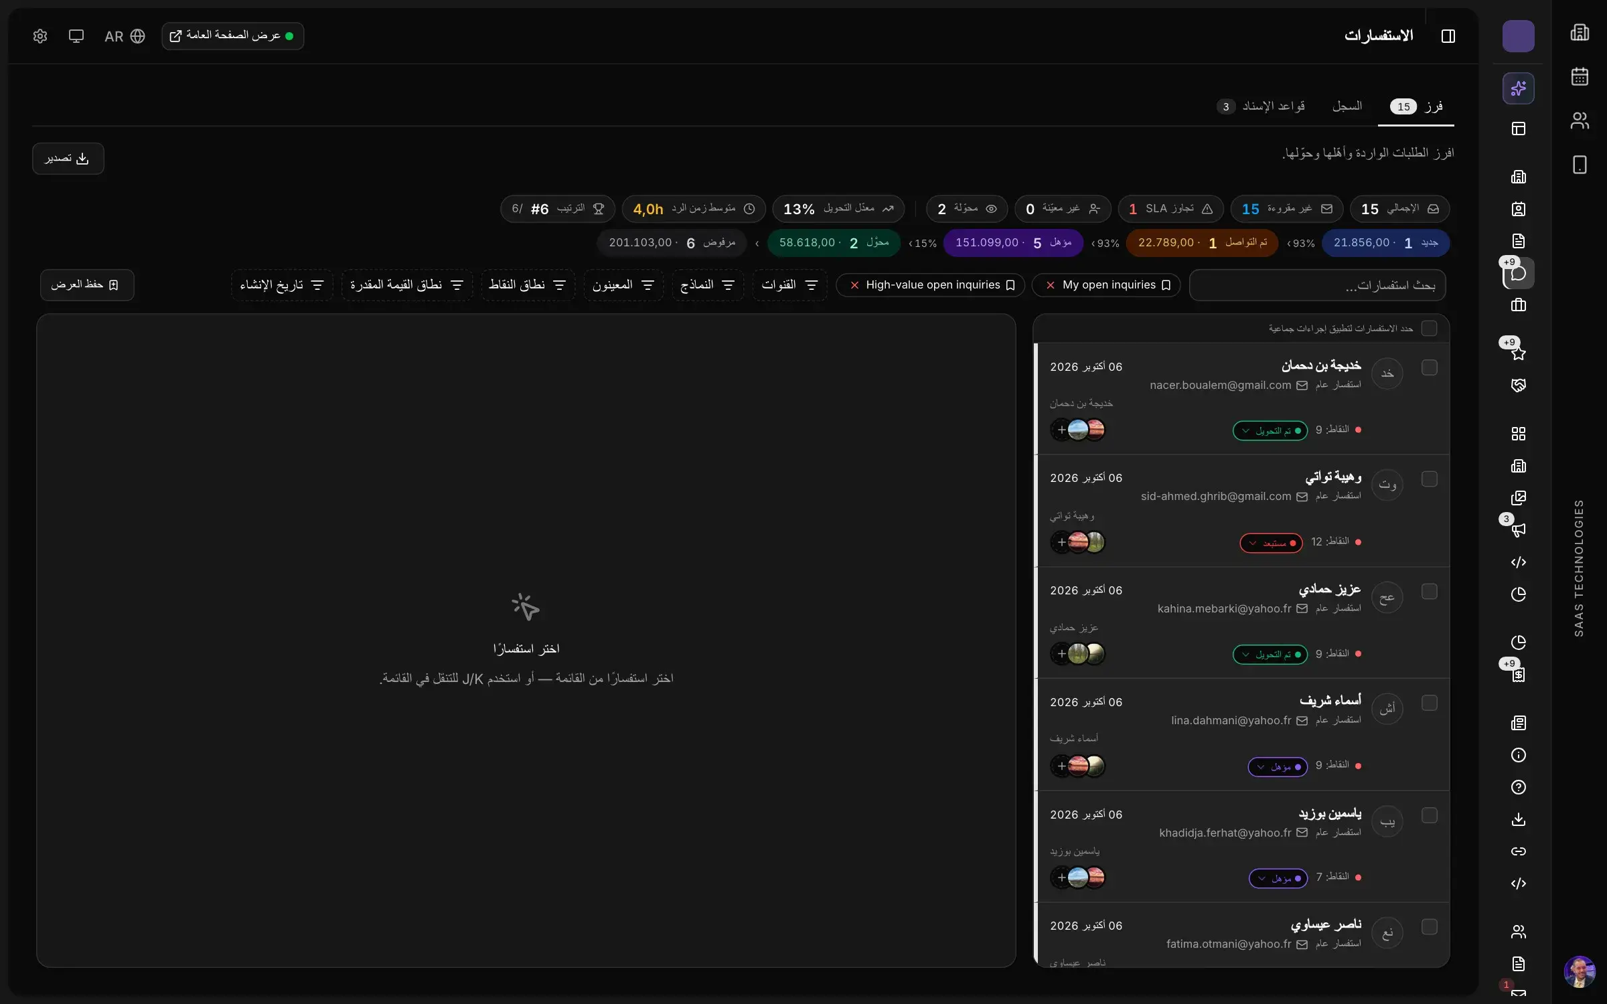Open the النماذج forms filter dropdown
Image resolution: width=1607 pixels, height=1004 pixels.
pyautogui.click(x=708, y=285)
